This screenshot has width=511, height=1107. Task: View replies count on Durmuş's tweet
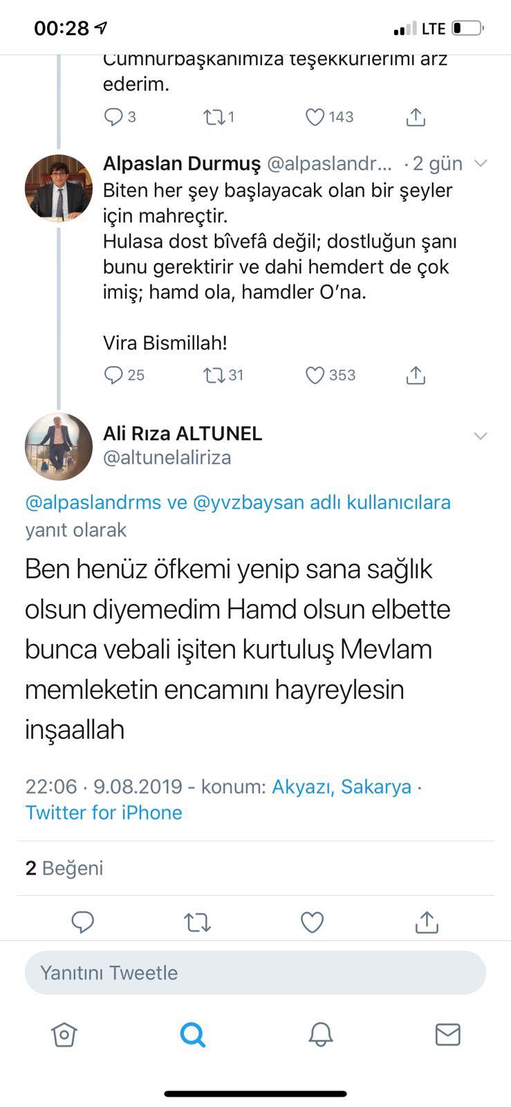click(124, 374)
